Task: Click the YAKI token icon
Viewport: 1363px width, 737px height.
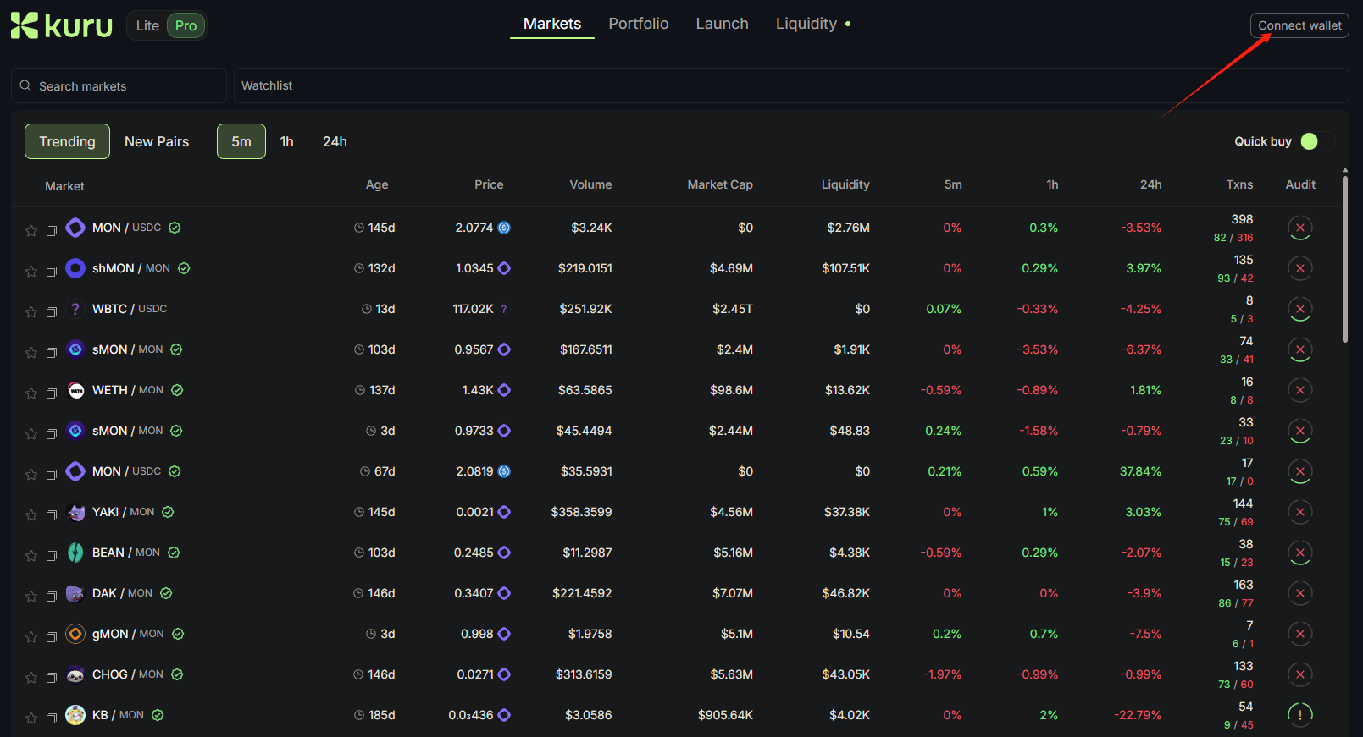Action: click(x=75, y=512)
